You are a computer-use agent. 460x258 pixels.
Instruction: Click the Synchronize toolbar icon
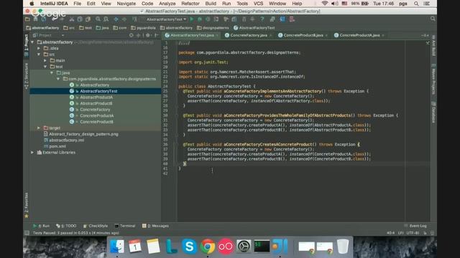click(x=44, y=19)
